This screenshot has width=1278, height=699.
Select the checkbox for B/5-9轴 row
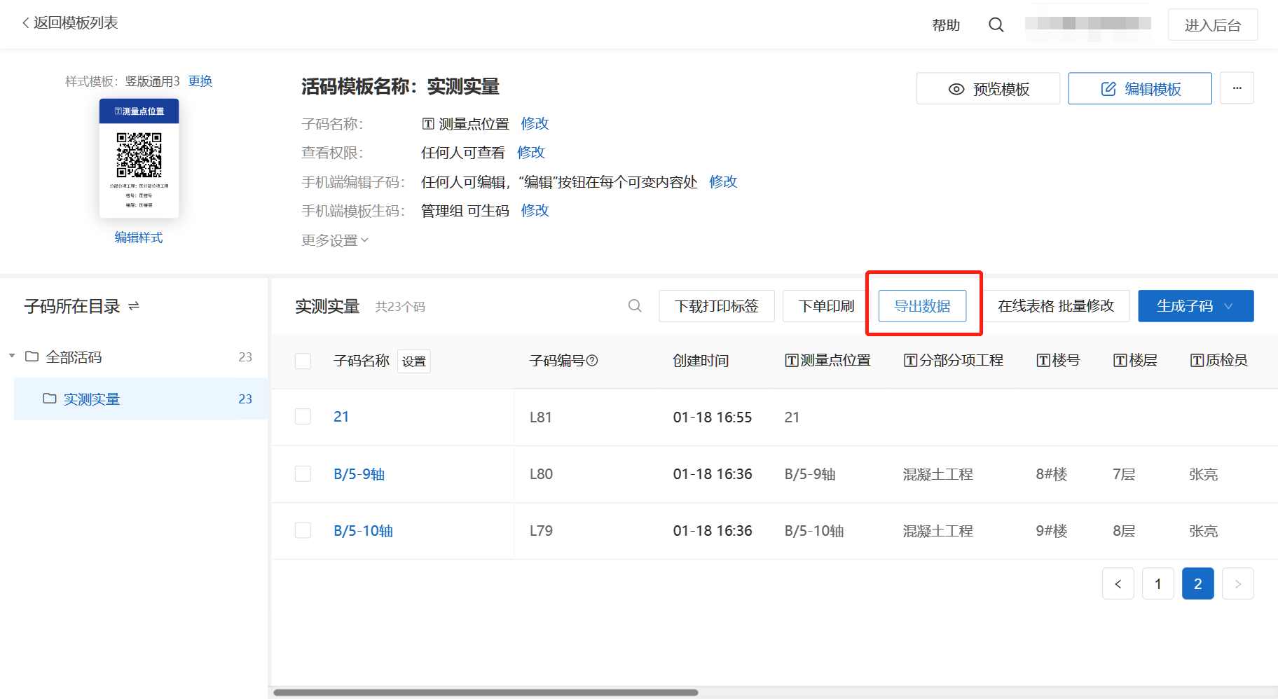303,474
